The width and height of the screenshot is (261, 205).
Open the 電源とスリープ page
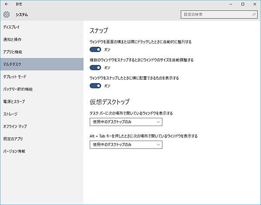[x=42, y=101]
